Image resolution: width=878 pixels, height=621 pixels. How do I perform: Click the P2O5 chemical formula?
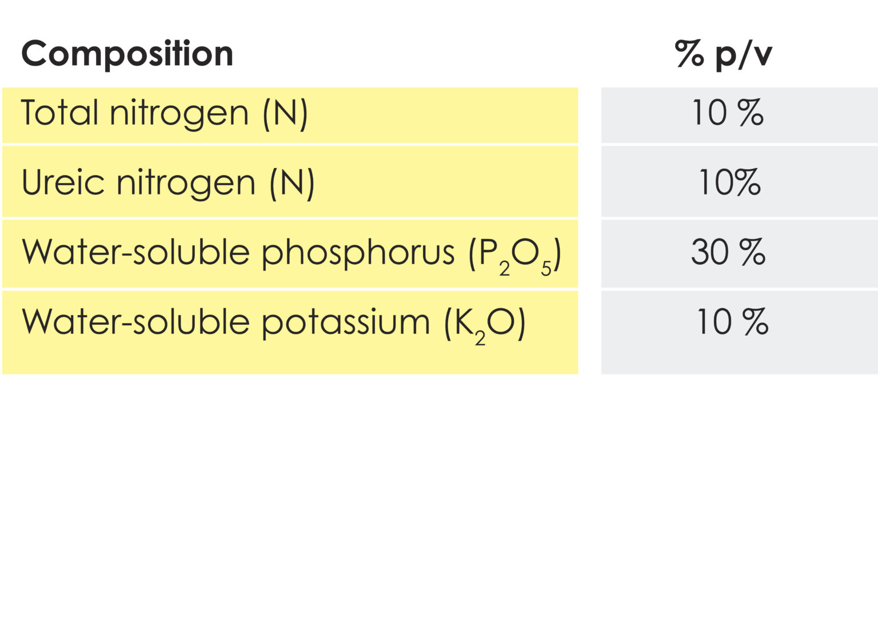tap(515, 254)
